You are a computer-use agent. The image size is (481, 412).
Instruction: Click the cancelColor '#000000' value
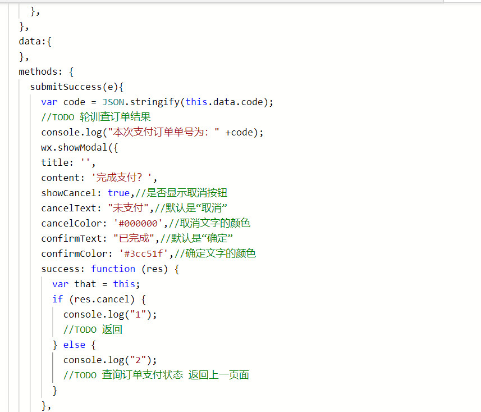(x=138, y=223)
